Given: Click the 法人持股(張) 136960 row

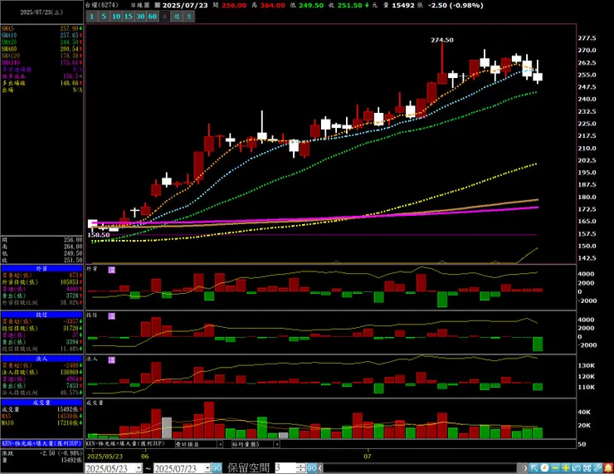Looking at the screenshot, I should coord(41,372).
